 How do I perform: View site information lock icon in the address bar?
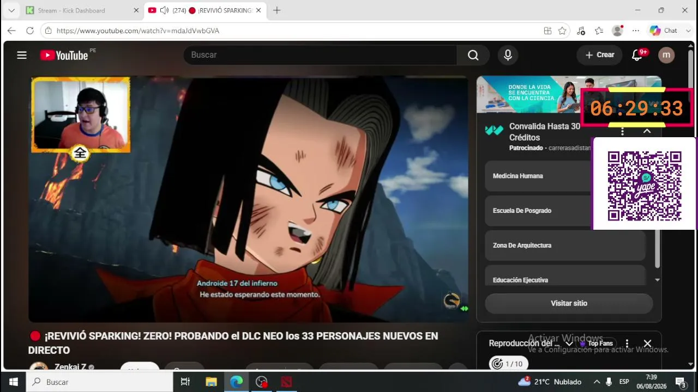(x=49, y=30)
